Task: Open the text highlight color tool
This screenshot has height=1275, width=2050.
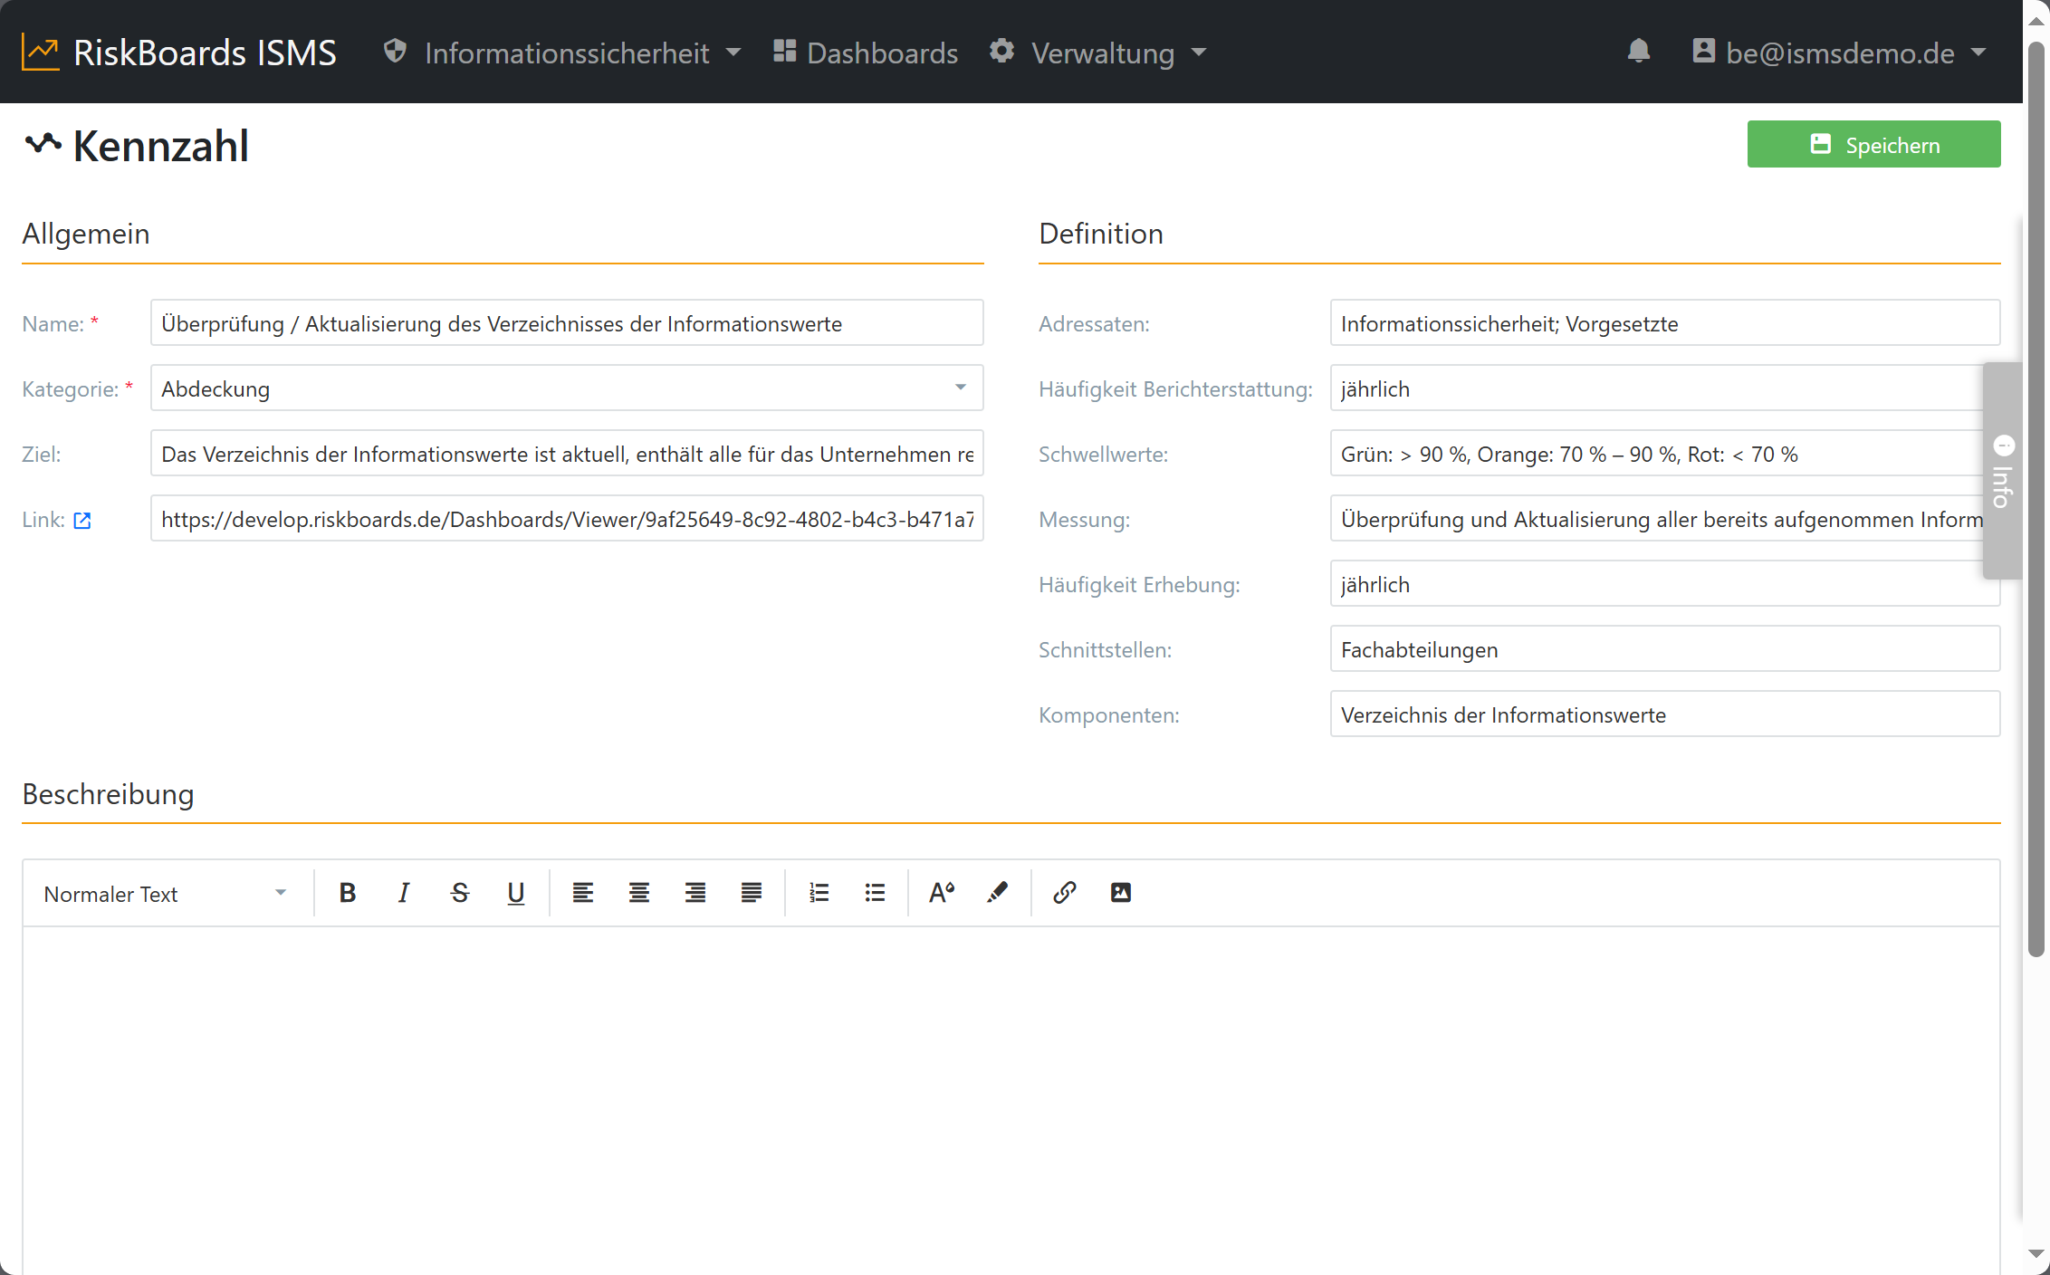Action: click(x=997, y=893)
